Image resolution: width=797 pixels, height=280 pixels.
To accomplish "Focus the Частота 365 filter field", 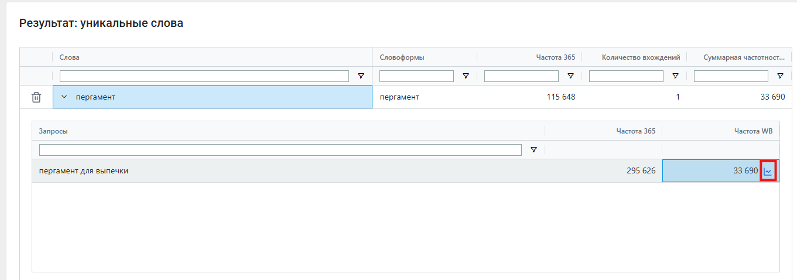I will coord(521,76).
